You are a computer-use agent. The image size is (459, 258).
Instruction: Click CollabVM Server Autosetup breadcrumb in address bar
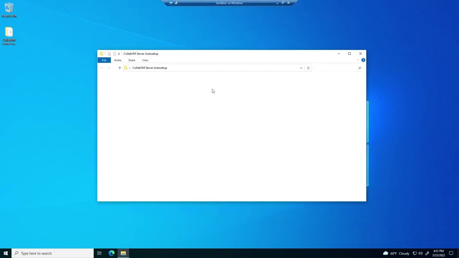(150, 68)
